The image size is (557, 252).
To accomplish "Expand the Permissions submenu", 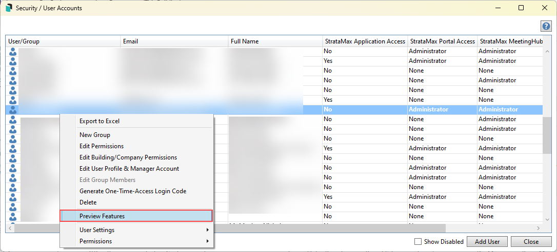I will 136,241.
